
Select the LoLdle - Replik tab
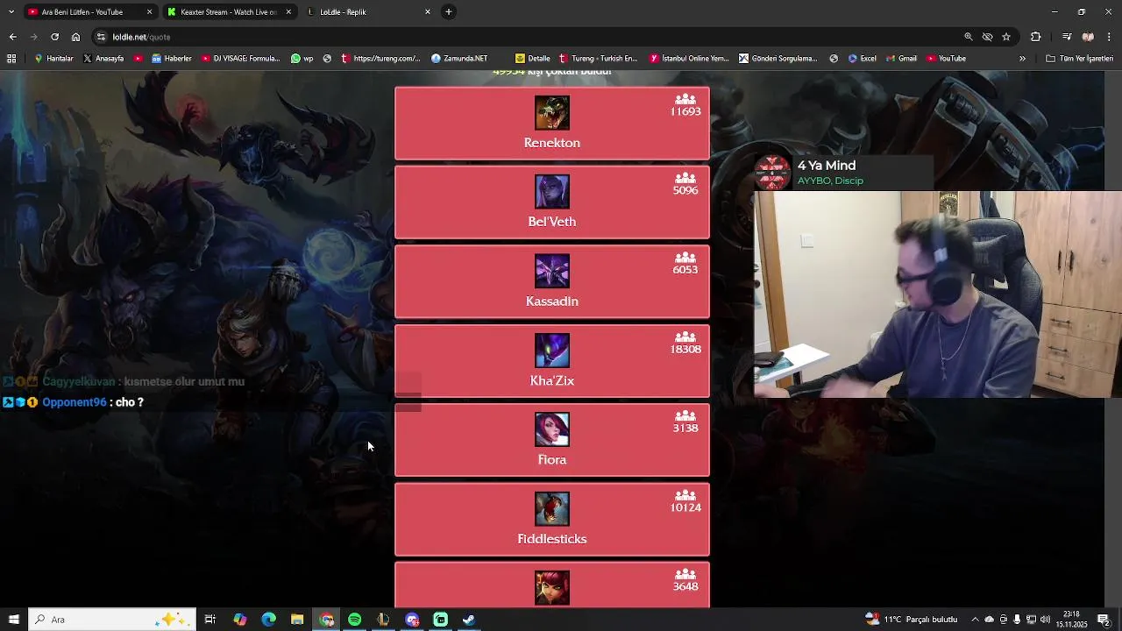[368, 11]
